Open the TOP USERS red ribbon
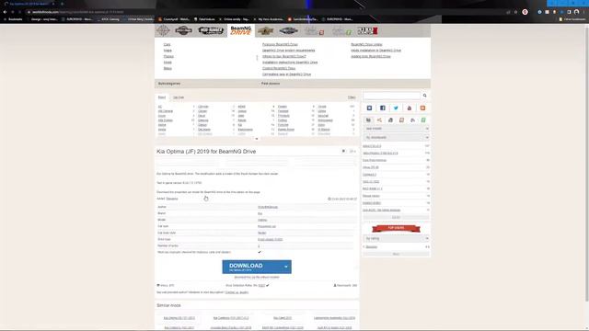This screenshot has width=589, height=331. [396, 228]
